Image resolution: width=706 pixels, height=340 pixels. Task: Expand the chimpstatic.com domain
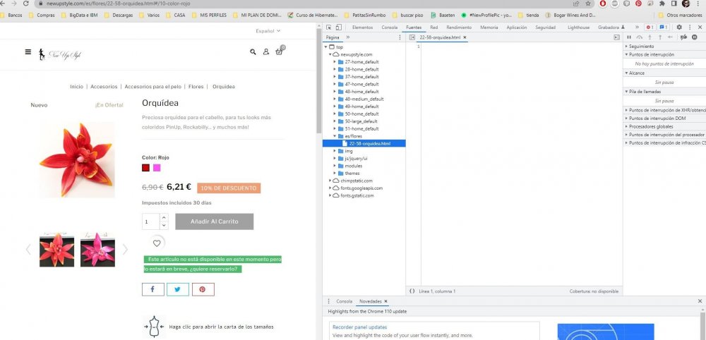[x=330, y=181]
